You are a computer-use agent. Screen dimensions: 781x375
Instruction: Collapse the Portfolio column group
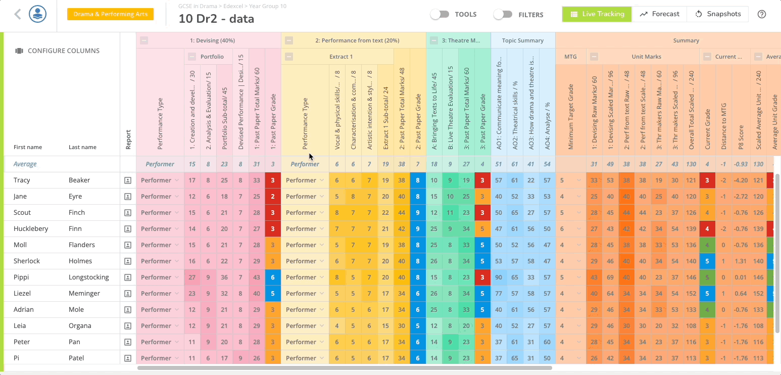point(192,57)
